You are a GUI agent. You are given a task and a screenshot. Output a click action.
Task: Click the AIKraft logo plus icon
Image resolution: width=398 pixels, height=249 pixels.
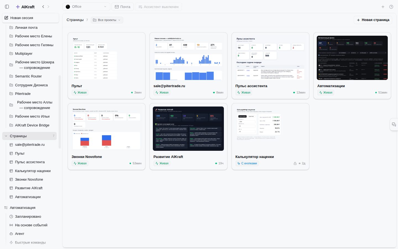[x=18, y=7]
